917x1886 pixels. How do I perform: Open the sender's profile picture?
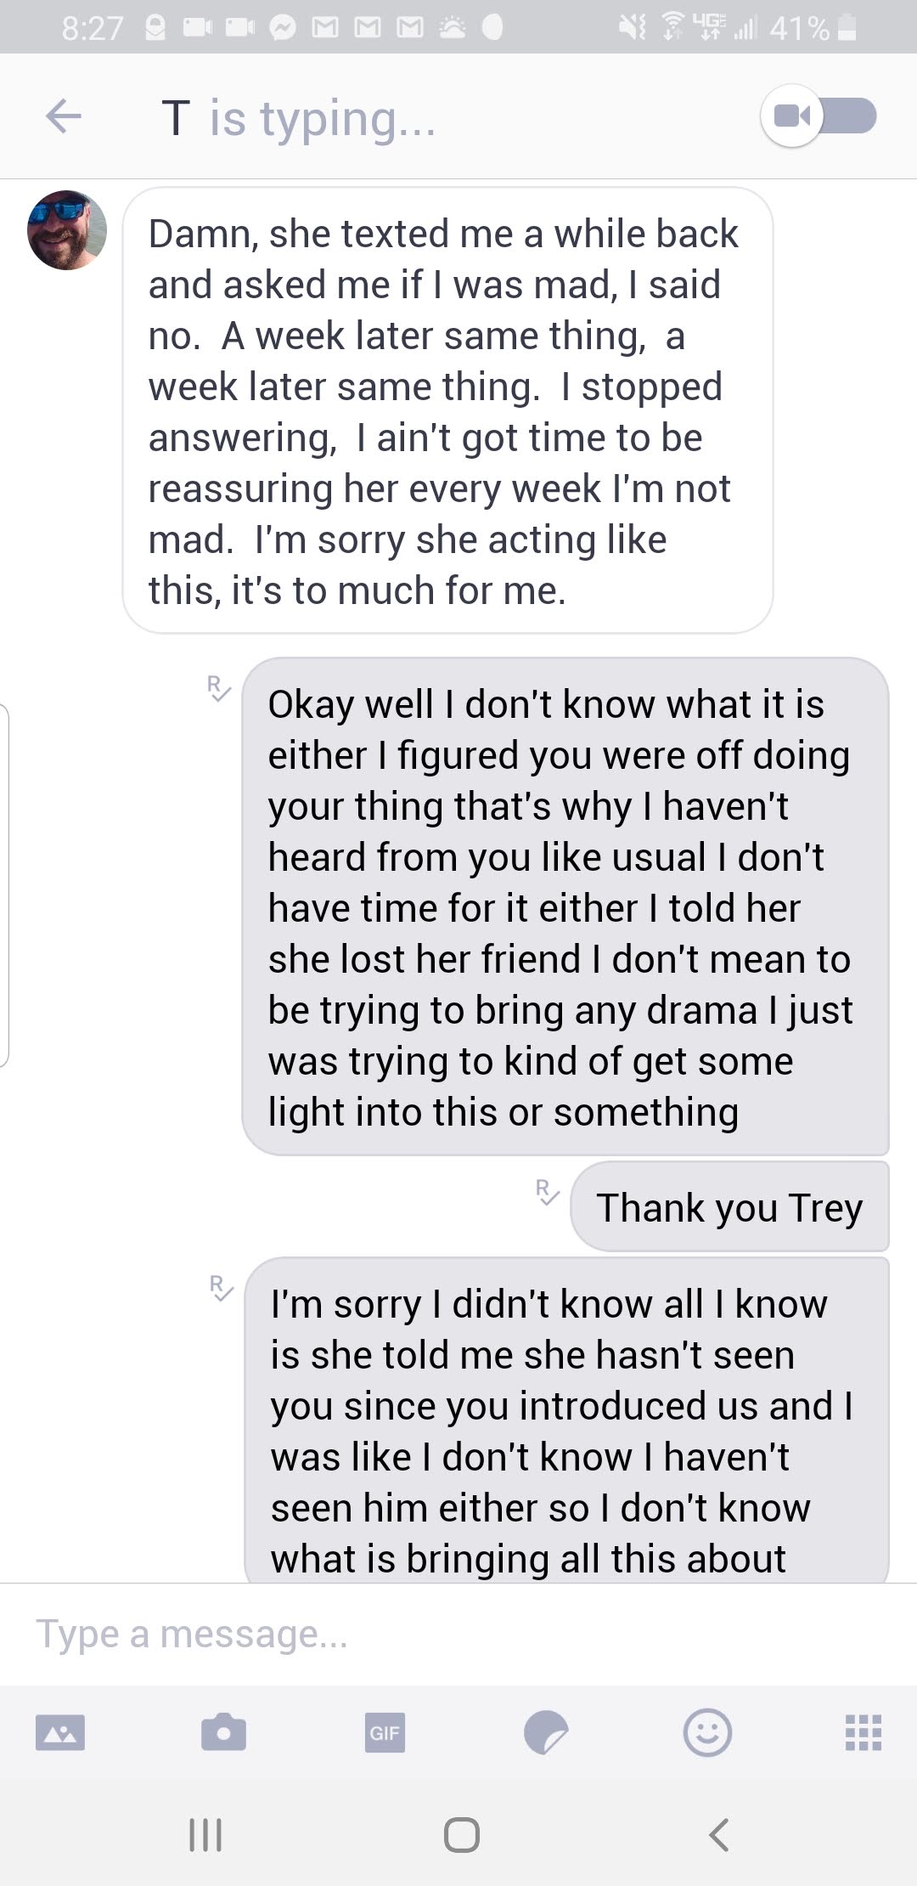point(67,230)
